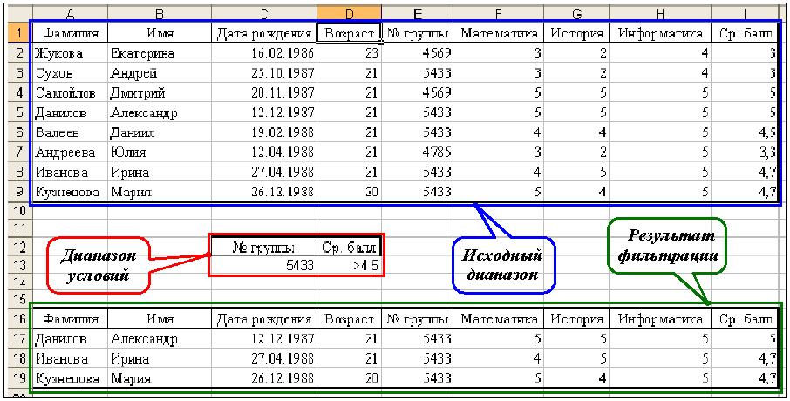The image size is (790, 401).
Task: Click the Информатика header cell in row 16
Action: pyautogui.click(x=661, y=319)
